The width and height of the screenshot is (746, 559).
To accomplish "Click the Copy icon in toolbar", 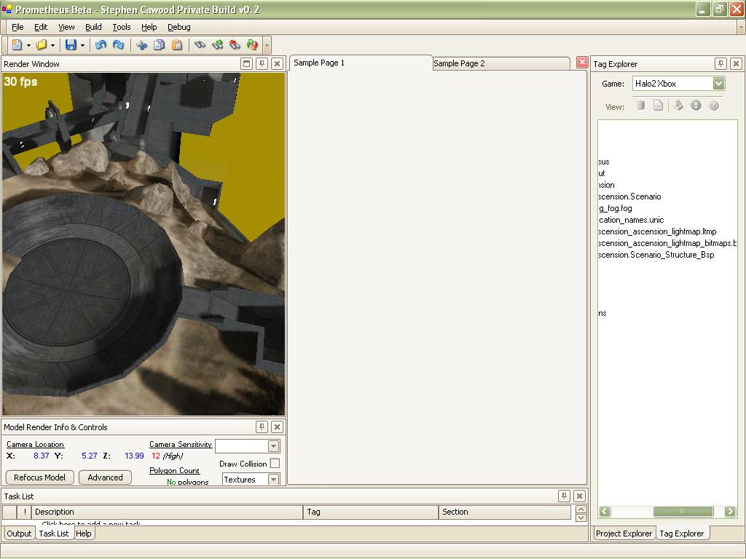I will 160,44.
